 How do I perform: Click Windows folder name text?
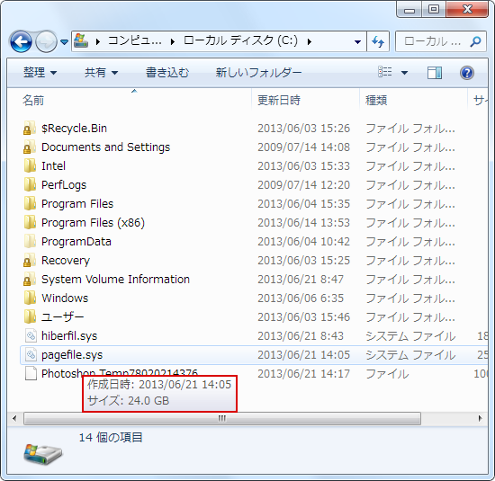click(x=65, y=298)
